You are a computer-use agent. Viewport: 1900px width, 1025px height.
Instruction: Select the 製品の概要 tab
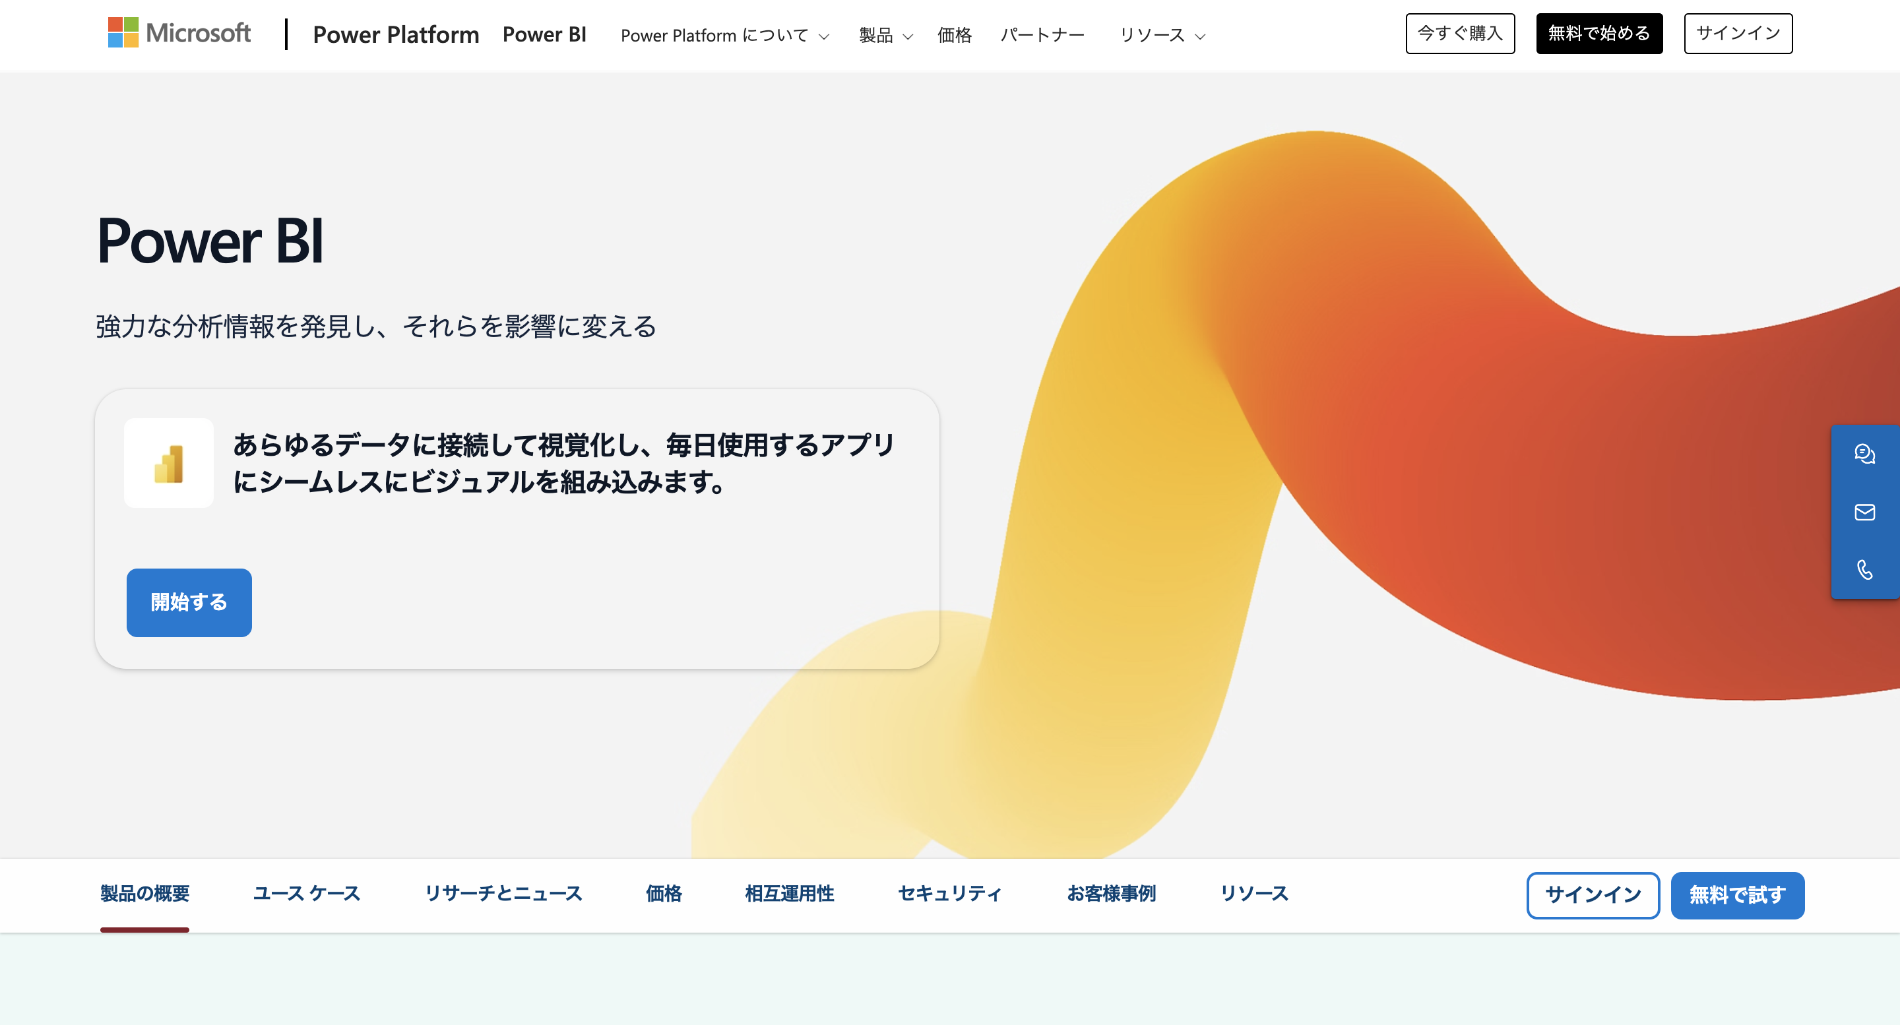pyautogui.click(x=144, y=894)
